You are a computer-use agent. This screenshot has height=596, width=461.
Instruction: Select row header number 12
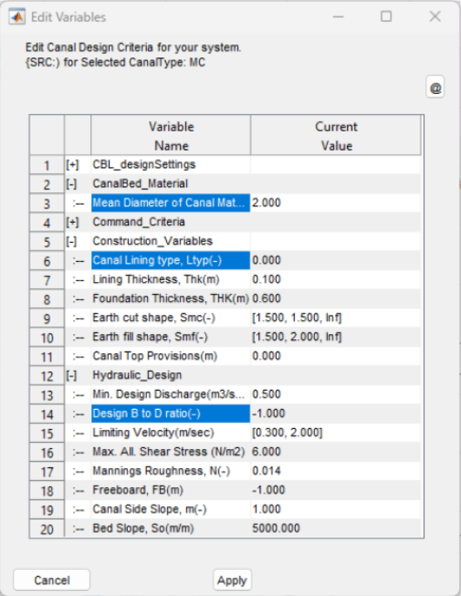47,376
